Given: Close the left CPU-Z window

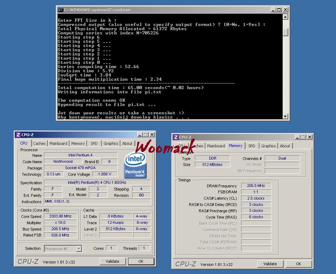Looking at the screenshot, I should [152, 135].
